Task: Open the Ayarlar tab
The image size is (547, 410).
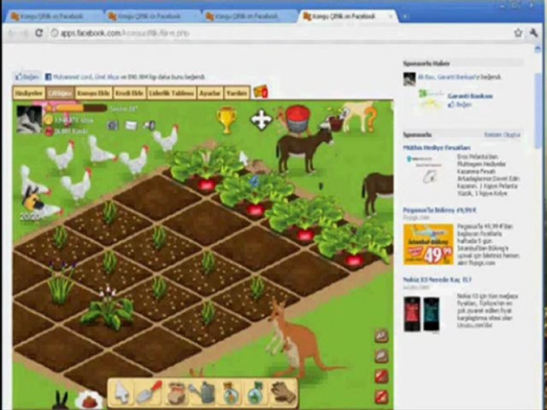Action: 210,93
